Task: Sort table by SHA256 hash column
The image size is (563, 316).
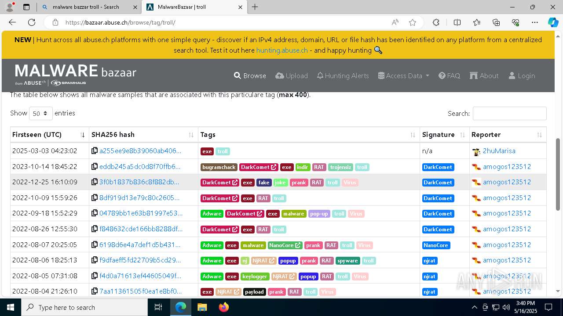Action: [x=143, y=135]
